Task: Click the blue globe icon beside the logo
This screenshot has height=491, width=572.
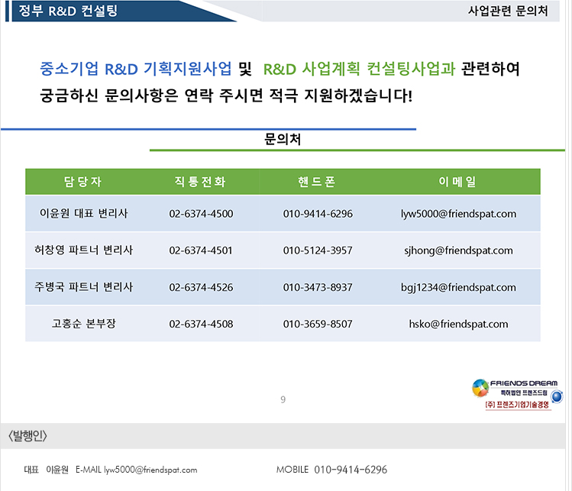Action: (x=557, y=396)
